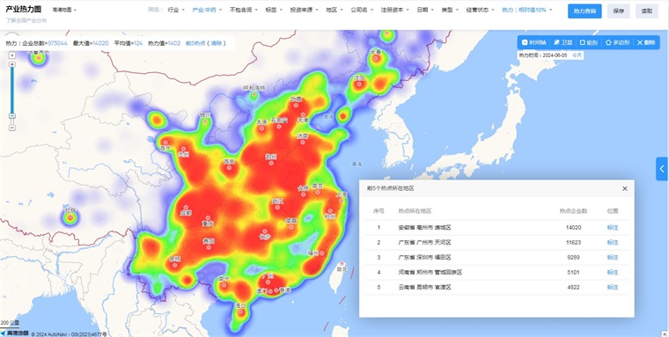The width and height of the screenshot is (669, 337).
Task: Open the 高德地图 map source selector
Action: coord(65,10)
